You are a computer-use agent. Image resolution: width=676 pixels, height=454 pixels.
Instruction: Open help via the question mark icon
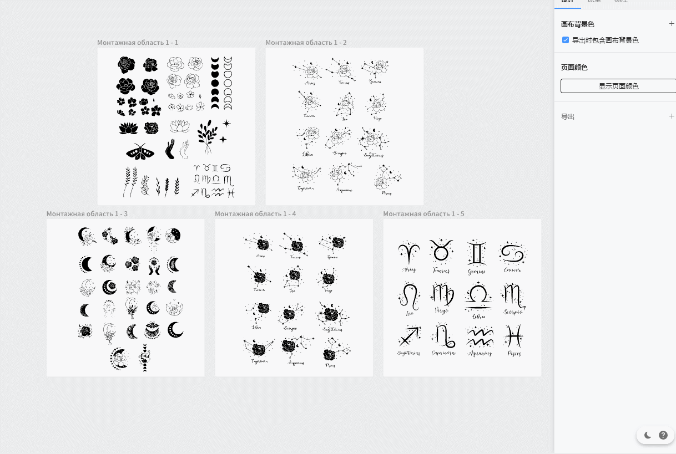pyautogui.click(x=663, y=435)
